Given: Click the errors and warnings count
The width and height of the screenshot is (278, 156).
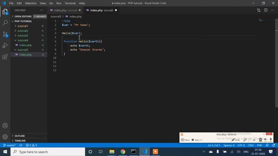Looking at the screenshot, I should 31,145.
